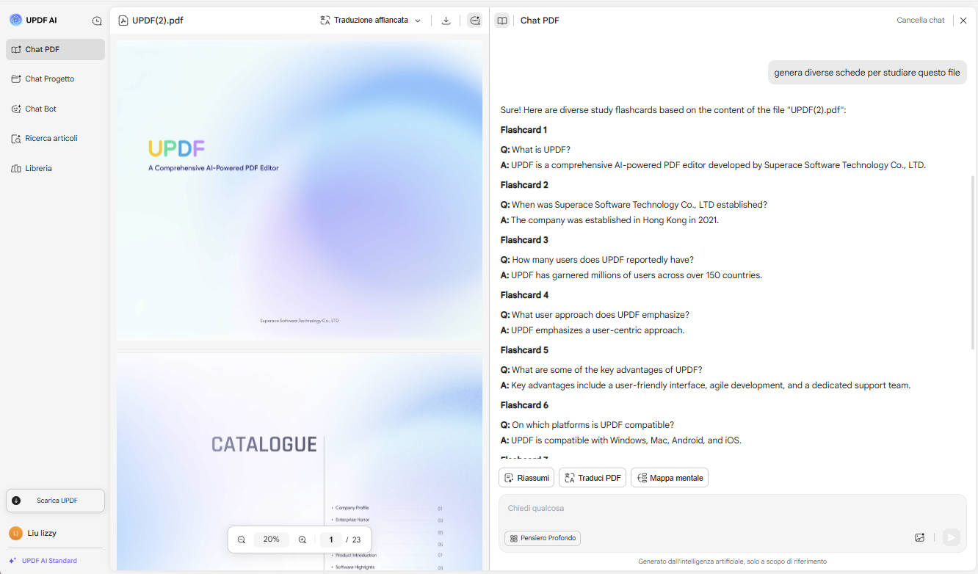Click the translation icon before Traduzione affiancata
This screenshot has width=978, height=574.
[325, 21]
